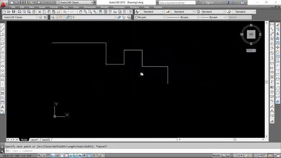This screenshot has height=158, width=281.
Task: Select the Zoom Realtime magnifier tool
Action: pos(85,12)
